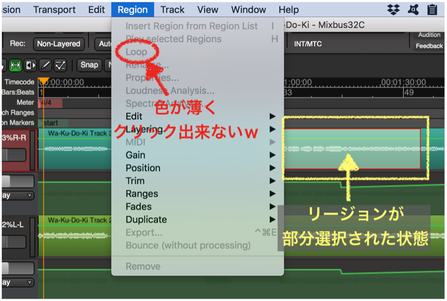Expand the Gain submenu arrow
Image resolution: width=447 pixels, height=301 pixels.
(273, 155)
